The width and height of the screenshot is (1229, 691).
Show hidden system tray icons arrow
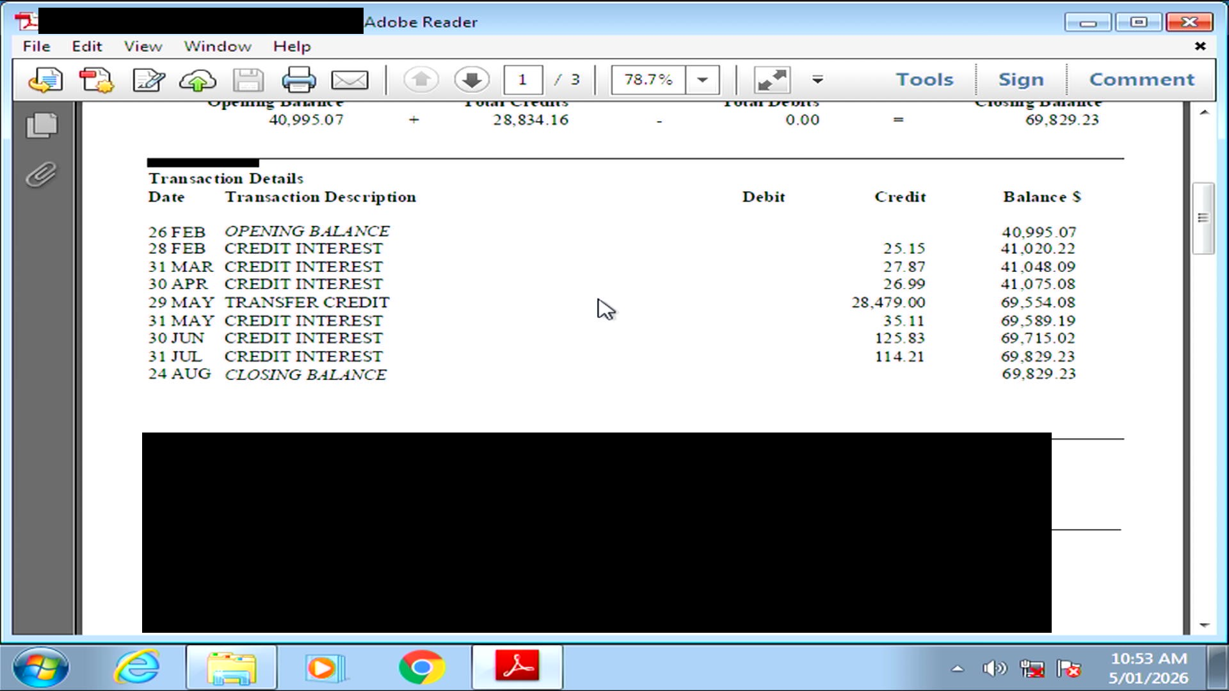click(958, 669)
